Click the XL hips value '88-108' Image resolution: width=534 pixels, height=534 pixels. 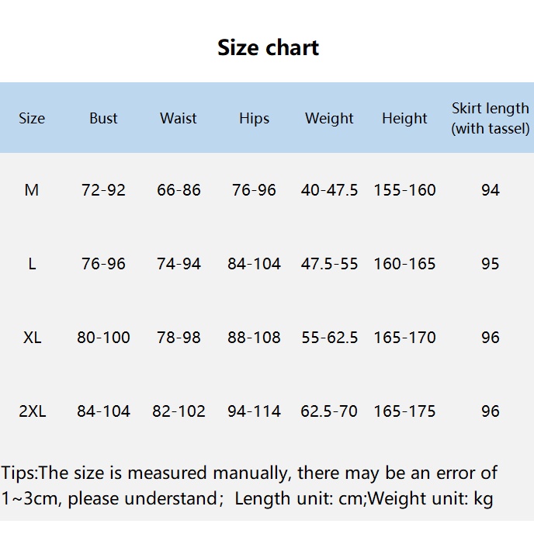tap(254, 338)
